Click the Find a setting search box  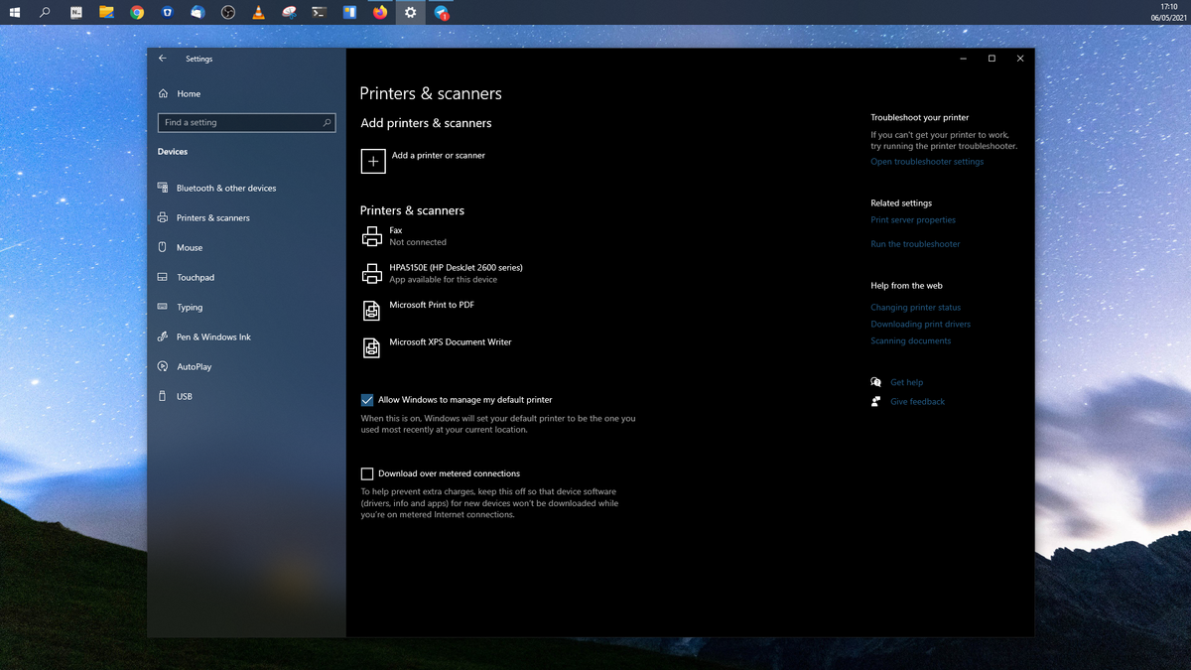point(246,122)
